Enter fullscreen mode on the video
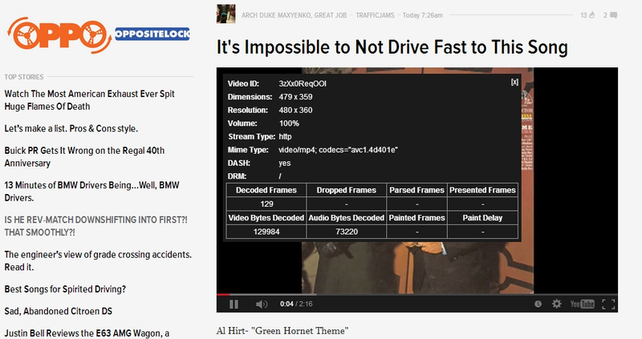 [x=608, y=304]
